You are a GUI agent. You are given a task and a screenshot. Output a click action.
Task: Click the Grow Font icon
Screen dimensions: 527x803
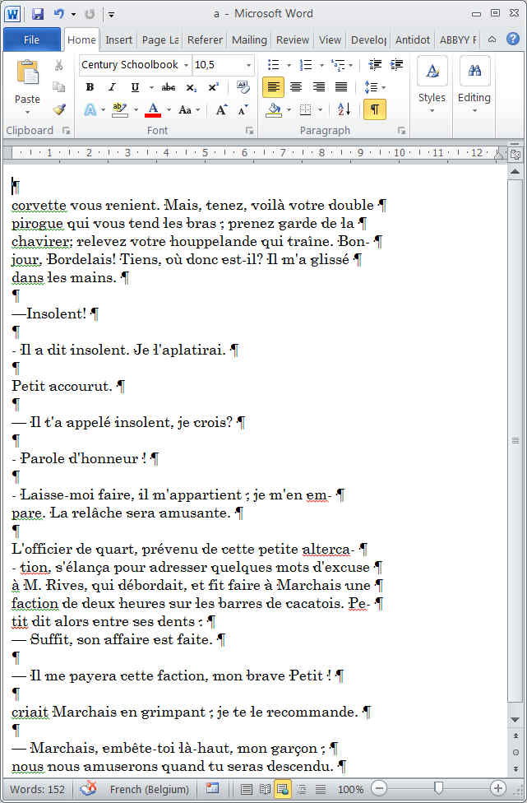(221, 109)
